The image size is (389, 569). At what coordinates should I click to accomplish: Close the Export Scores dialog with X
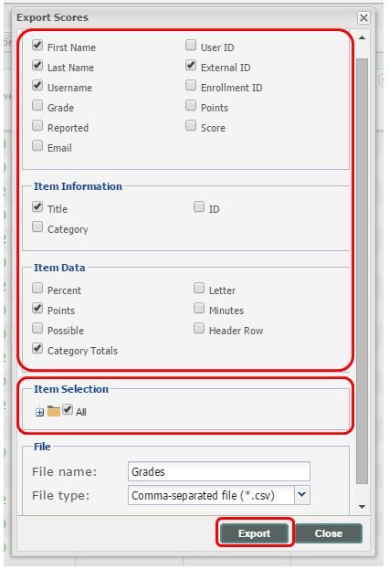[363, 17]
